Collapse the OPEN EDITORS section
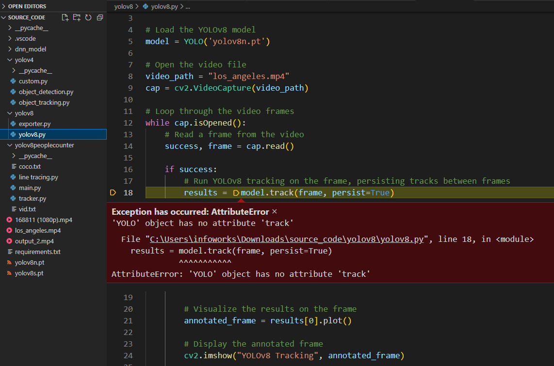 click(x=27, y=6)
